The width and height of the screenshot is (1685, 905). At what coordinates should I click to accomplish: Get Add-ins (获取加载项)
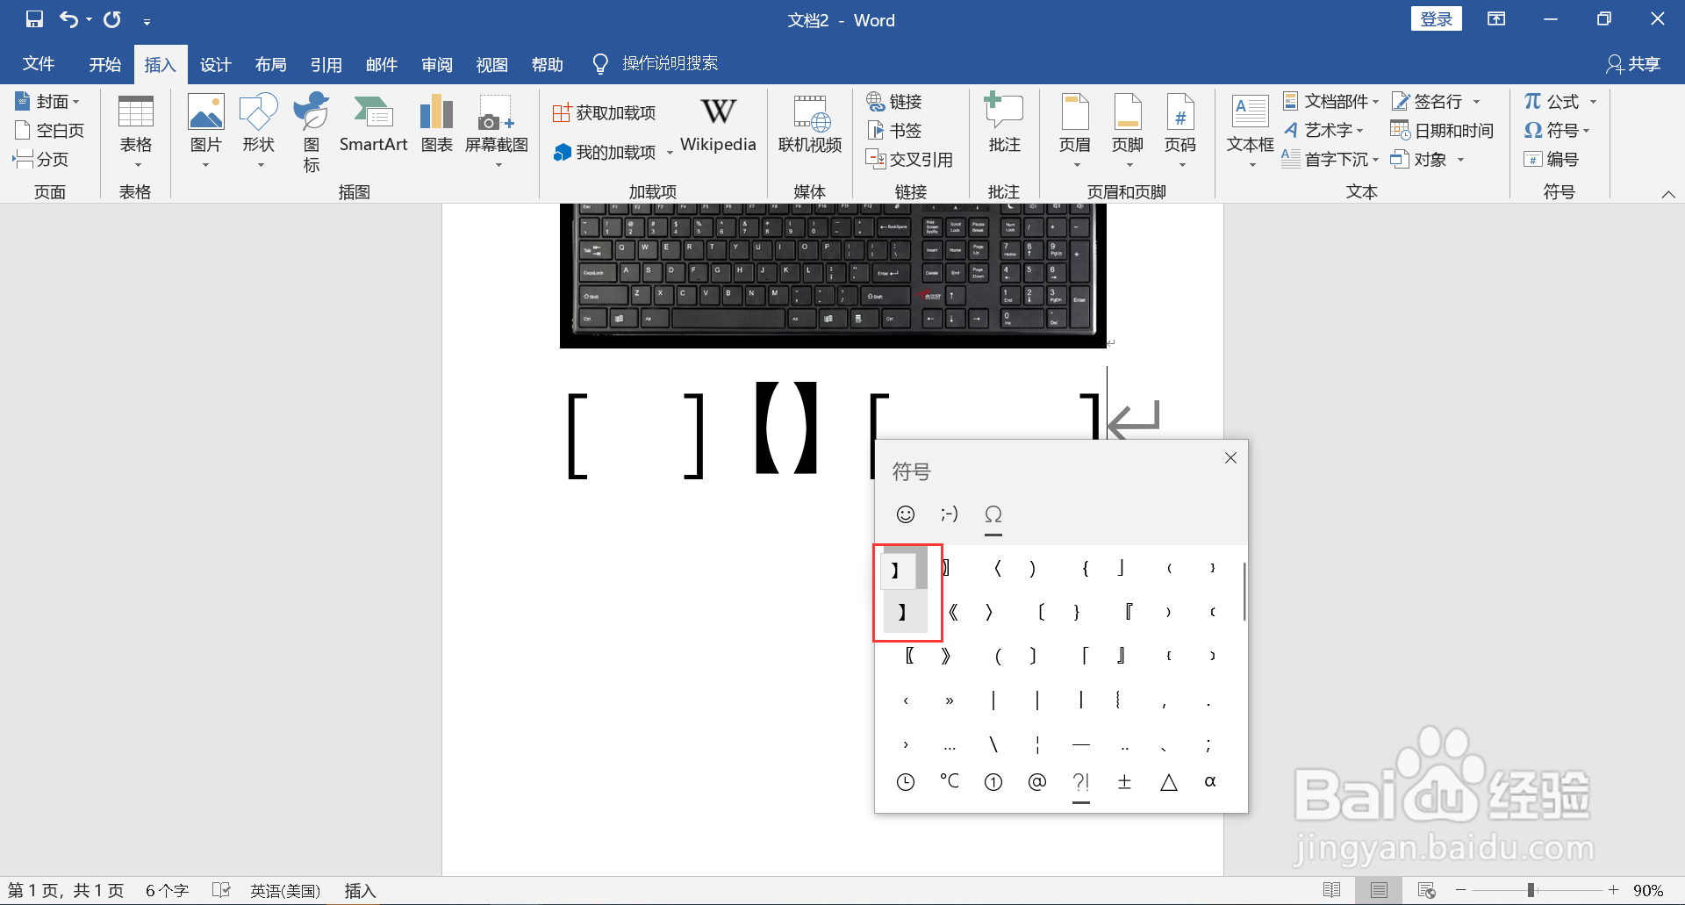click(605, 112)
